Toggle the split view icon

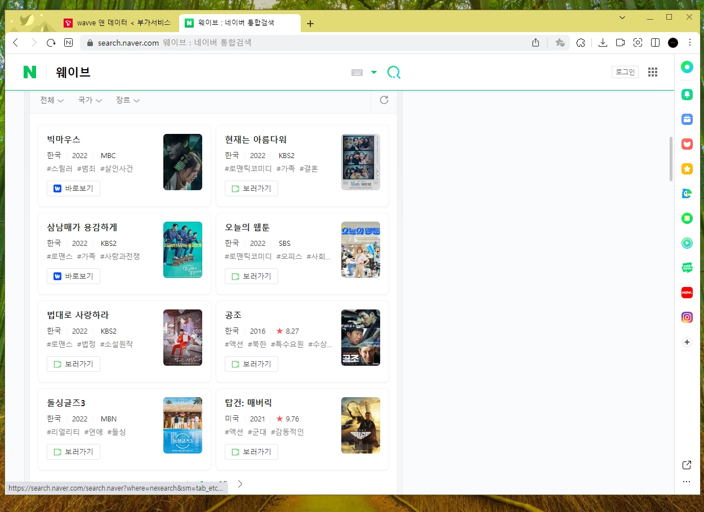655,43
